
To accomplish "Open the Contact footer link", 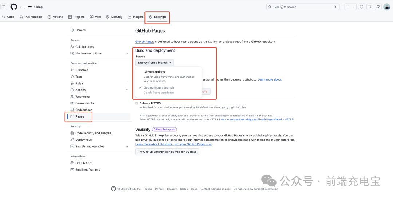I will tap(205, 189).
